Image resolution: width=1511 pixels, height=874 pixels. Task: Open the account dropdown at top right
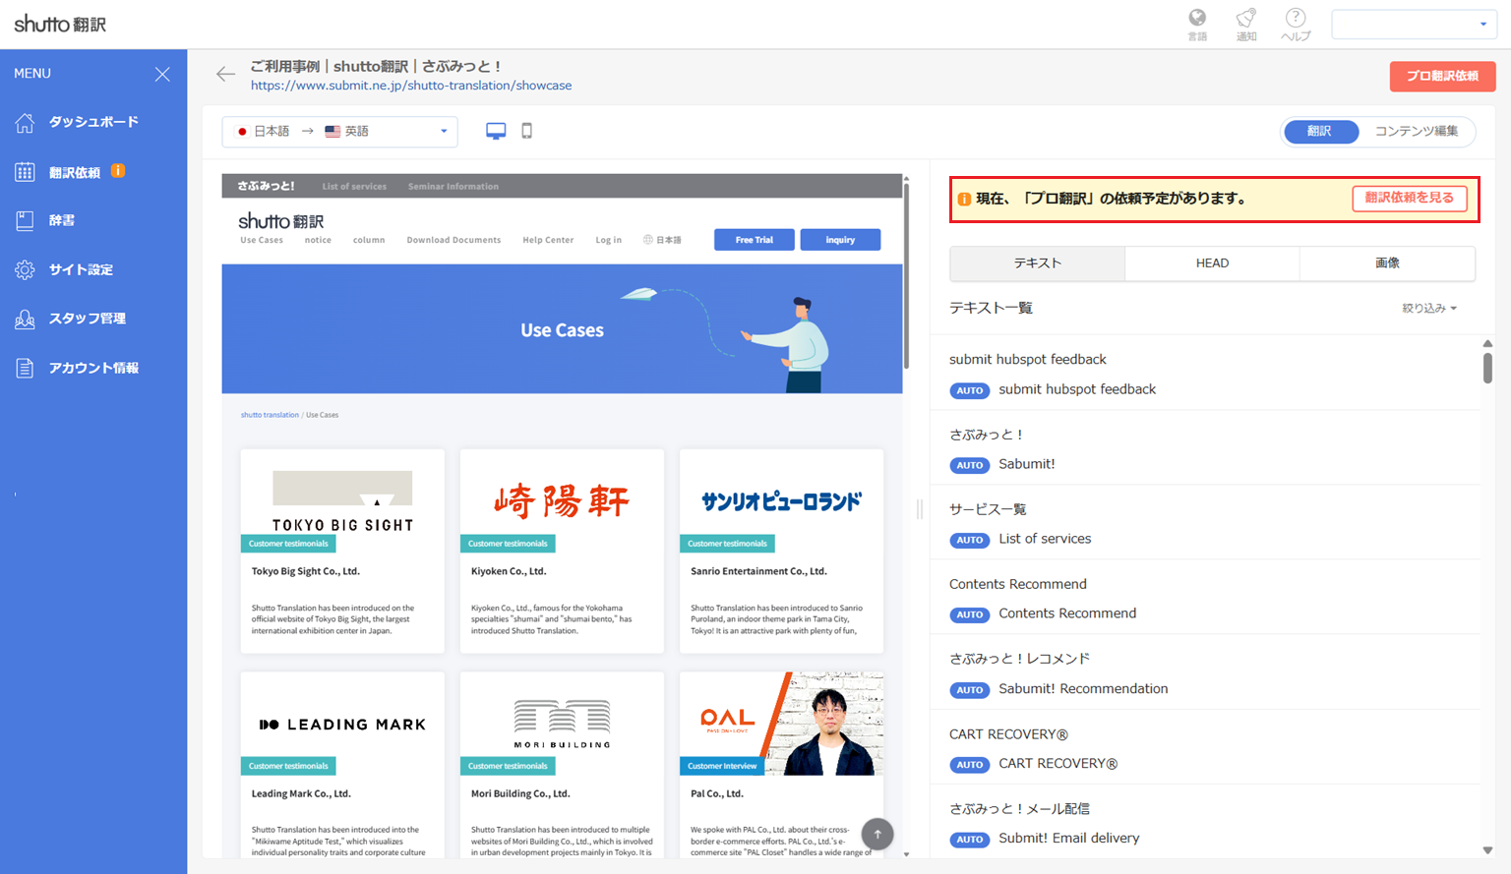click(x=1413, y=24)
